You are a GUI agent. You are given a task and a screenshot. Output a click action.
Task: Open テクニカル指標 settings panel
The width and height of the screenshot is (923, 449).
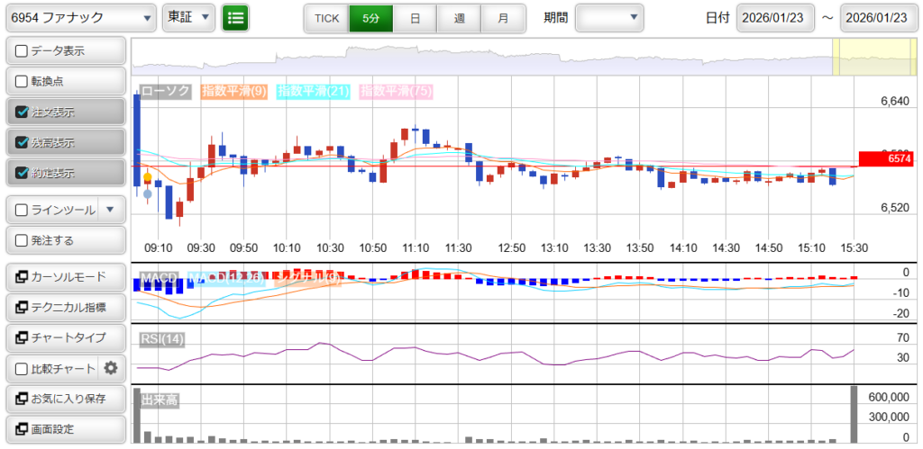click(x=64, y=307)
